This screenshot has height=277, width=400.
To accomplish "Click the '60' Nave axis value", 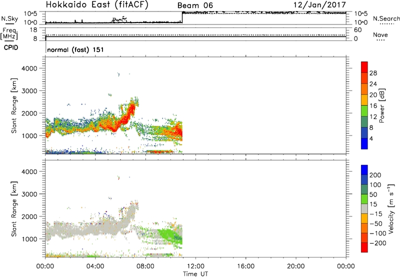I will [x=357, y=30].
